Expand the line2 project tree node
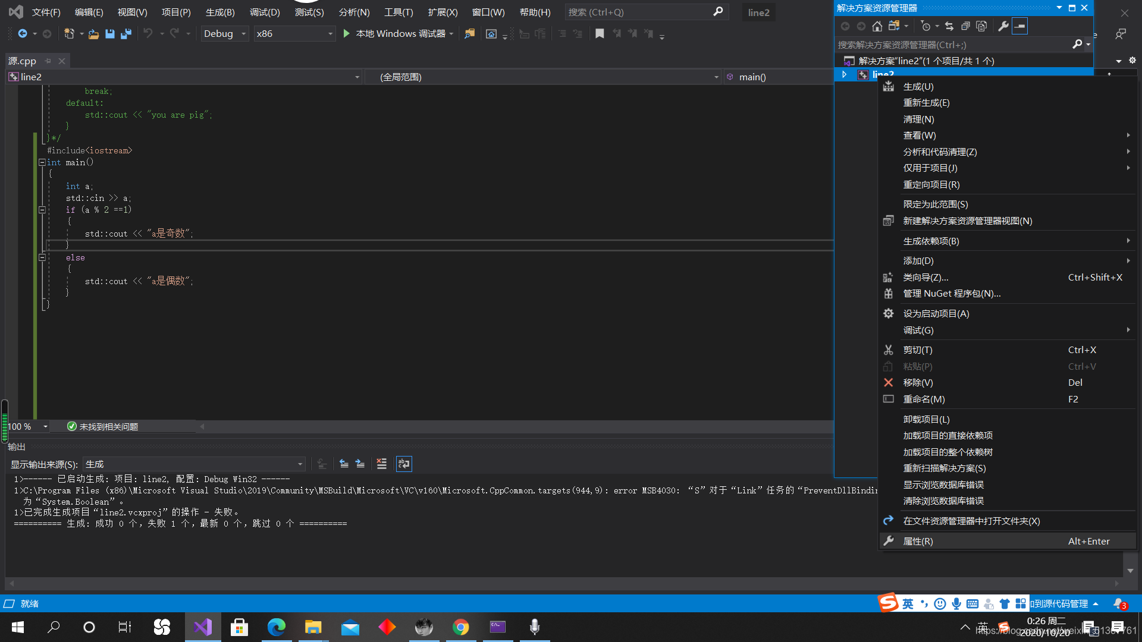This screenshot has width=1142, height=642. (x=844, y=74)
